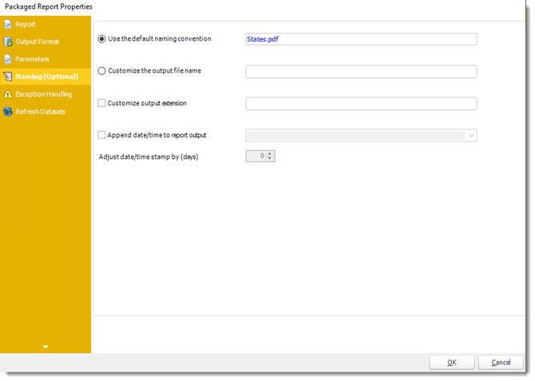Click the custom output extension field

[362, 104]
